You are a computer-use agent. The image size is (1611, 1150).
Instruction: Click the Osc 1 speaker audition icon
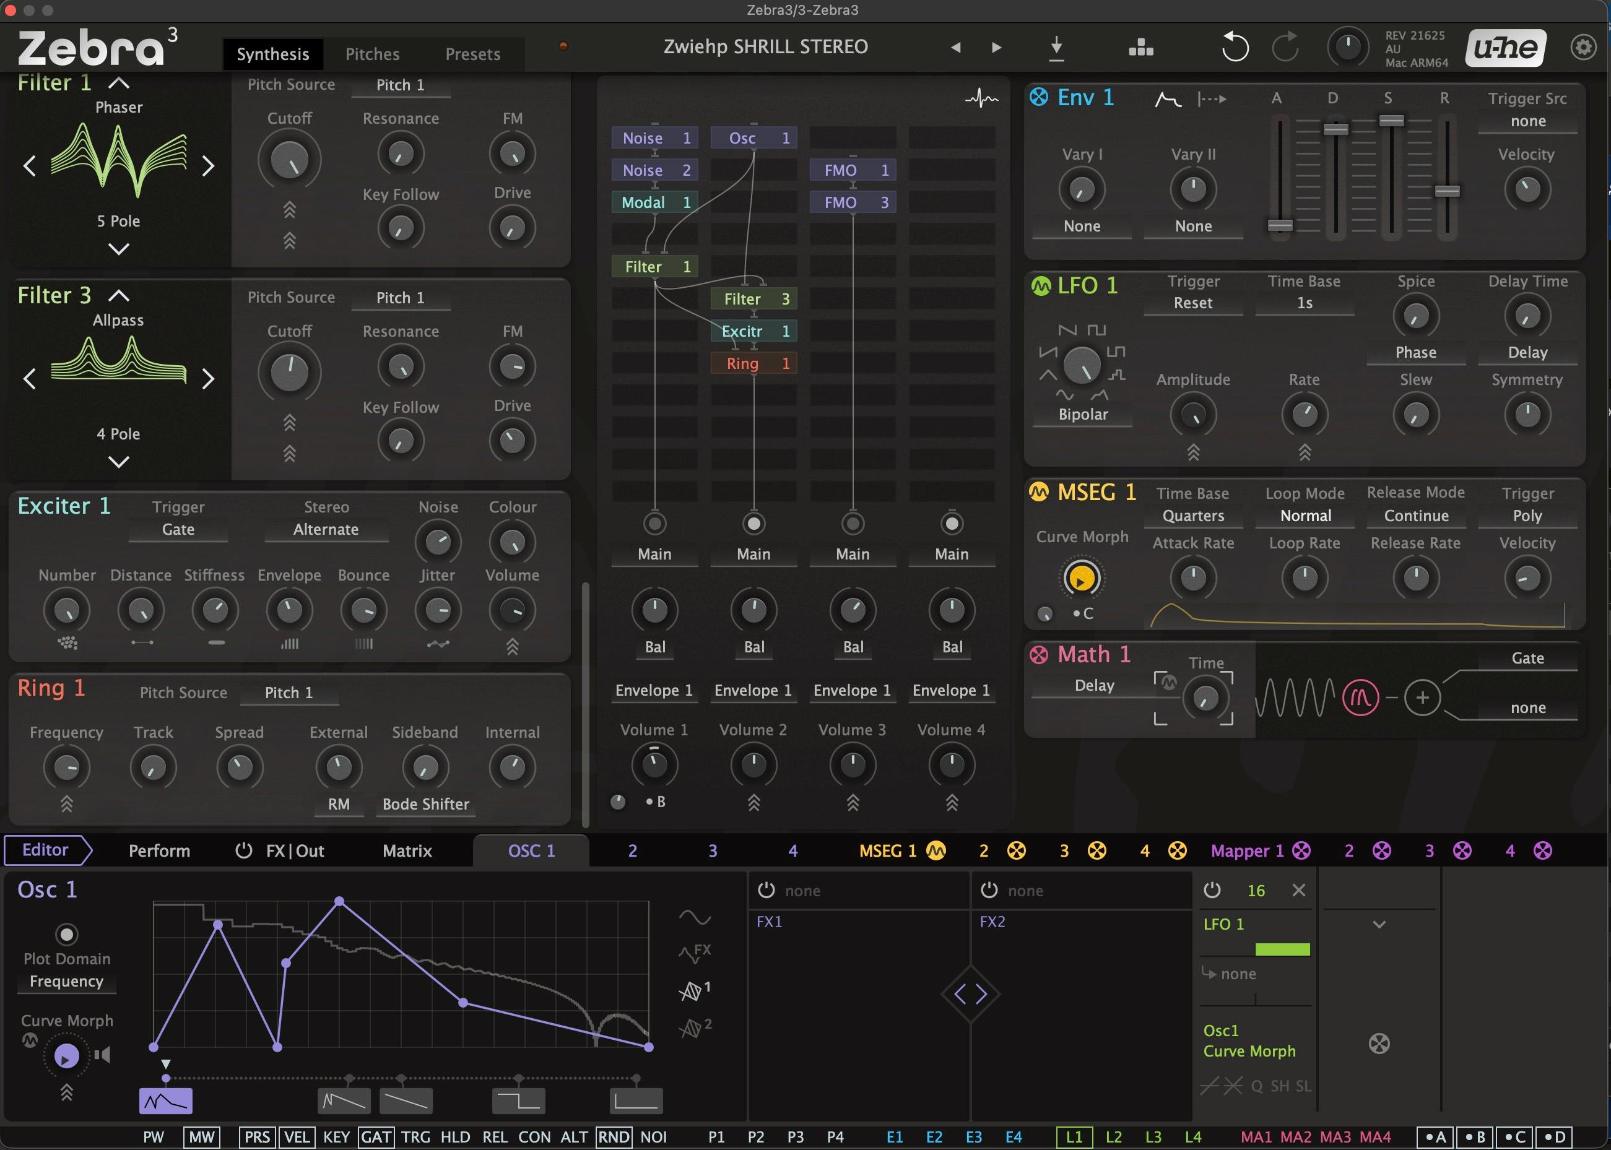pos(103,1055)
